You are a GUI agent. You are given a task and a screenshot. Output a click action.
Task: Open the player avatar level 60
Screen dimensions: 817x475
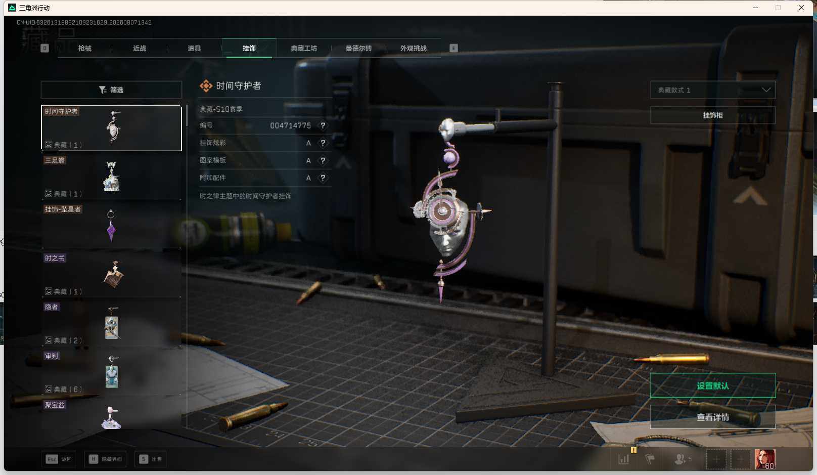coord(765,459)
